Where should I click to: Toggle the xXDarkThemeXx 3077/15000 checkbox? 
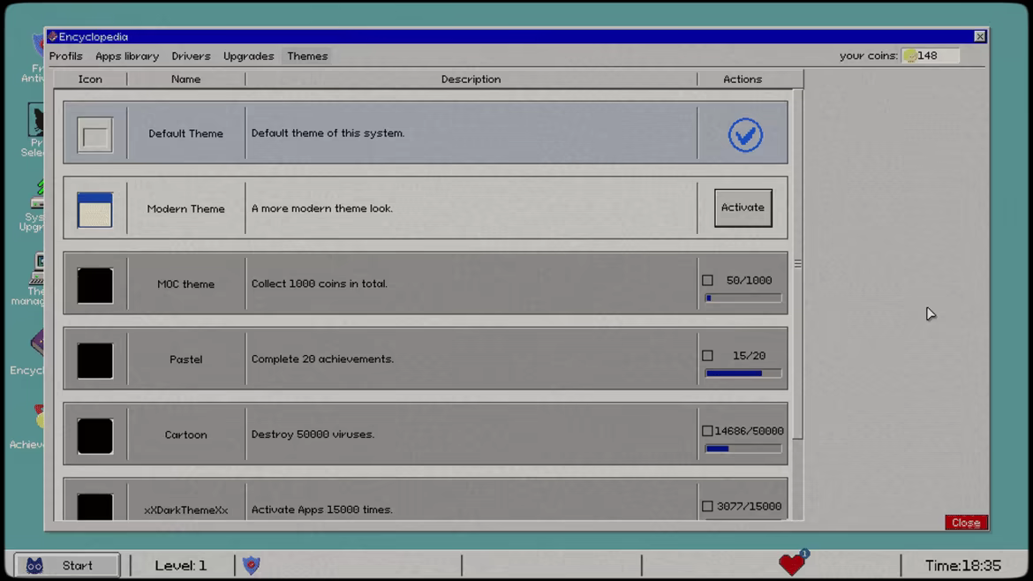tap(707, 506)
